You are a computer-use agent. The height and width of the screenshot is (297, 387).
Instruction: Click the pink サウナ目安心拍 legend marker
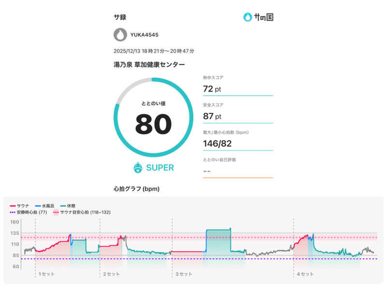pos(56,212)
